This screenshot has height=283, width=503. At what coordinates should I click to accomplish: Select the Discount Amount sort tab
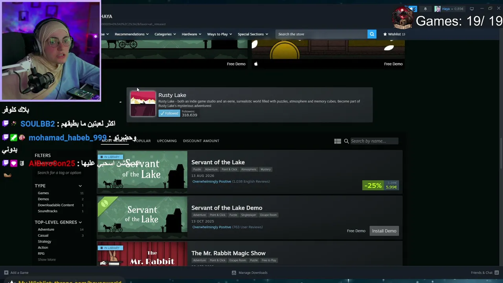(x=201, y=141)
